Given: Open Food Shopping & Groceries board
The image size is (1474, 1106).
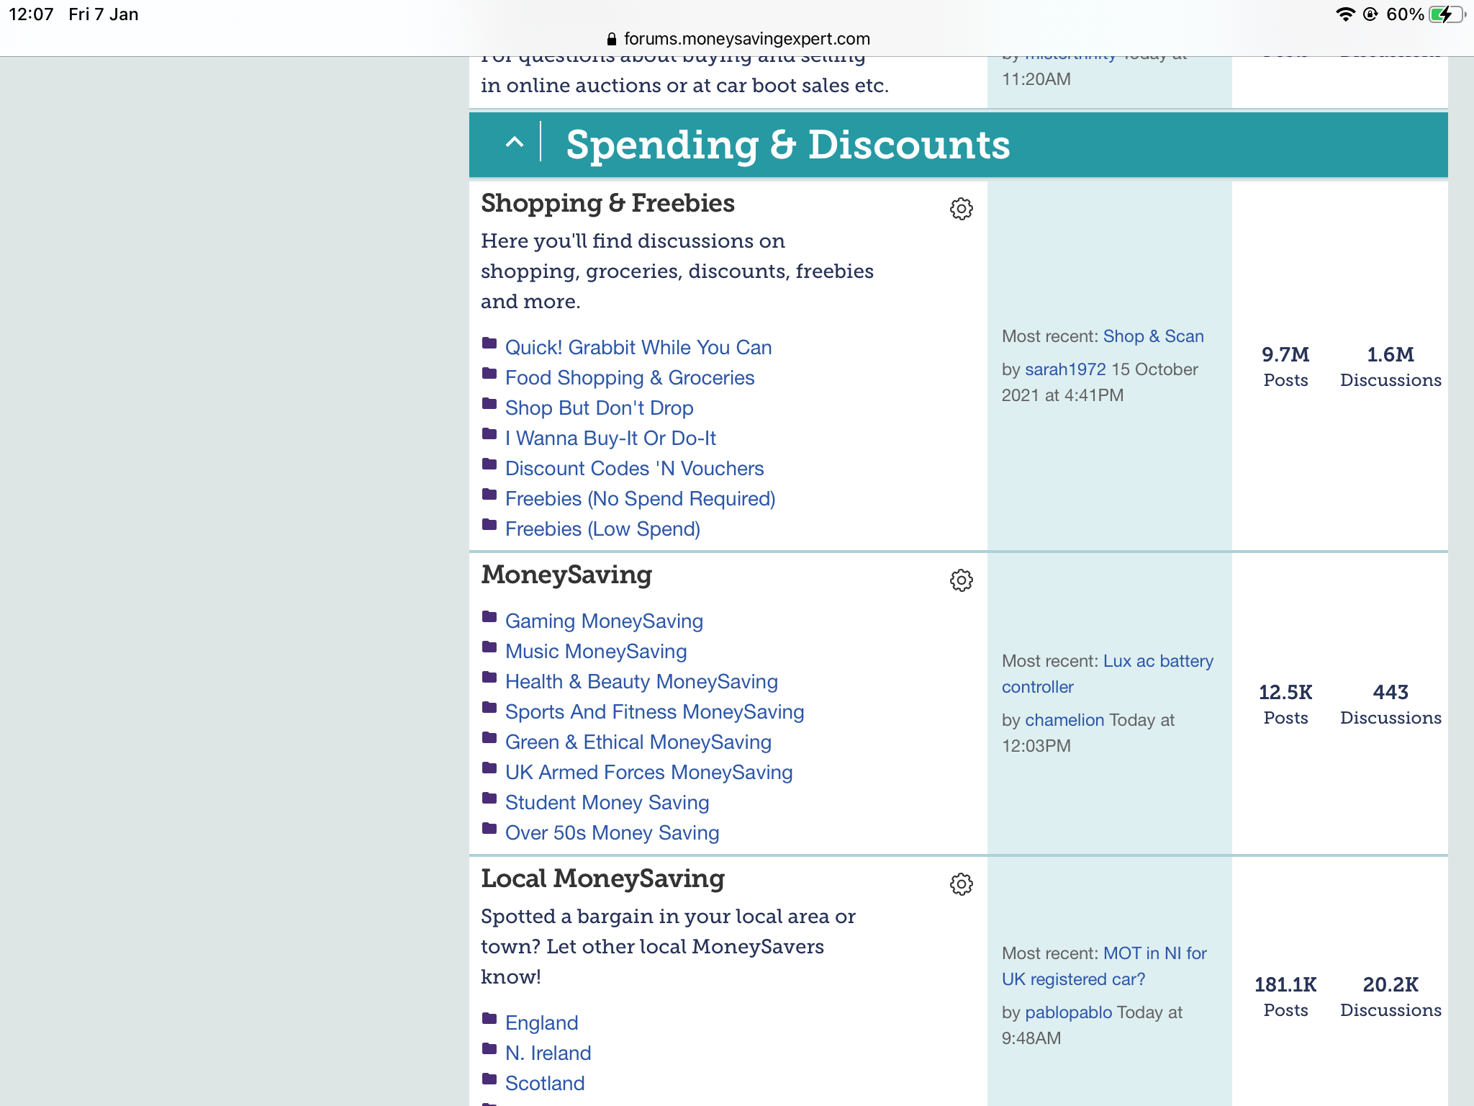Looking at the screenshot, I should 630,378.
